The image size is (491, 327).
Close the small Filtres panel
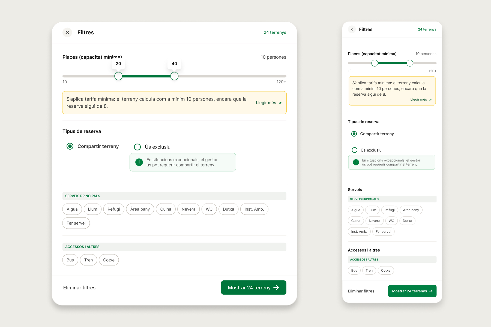tap(352, 29)
